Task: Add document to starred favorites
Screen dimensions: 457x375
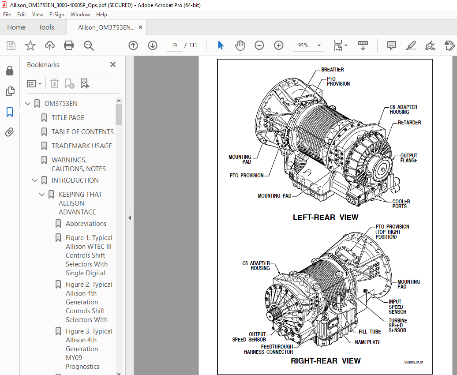Action: pos(30,45)
